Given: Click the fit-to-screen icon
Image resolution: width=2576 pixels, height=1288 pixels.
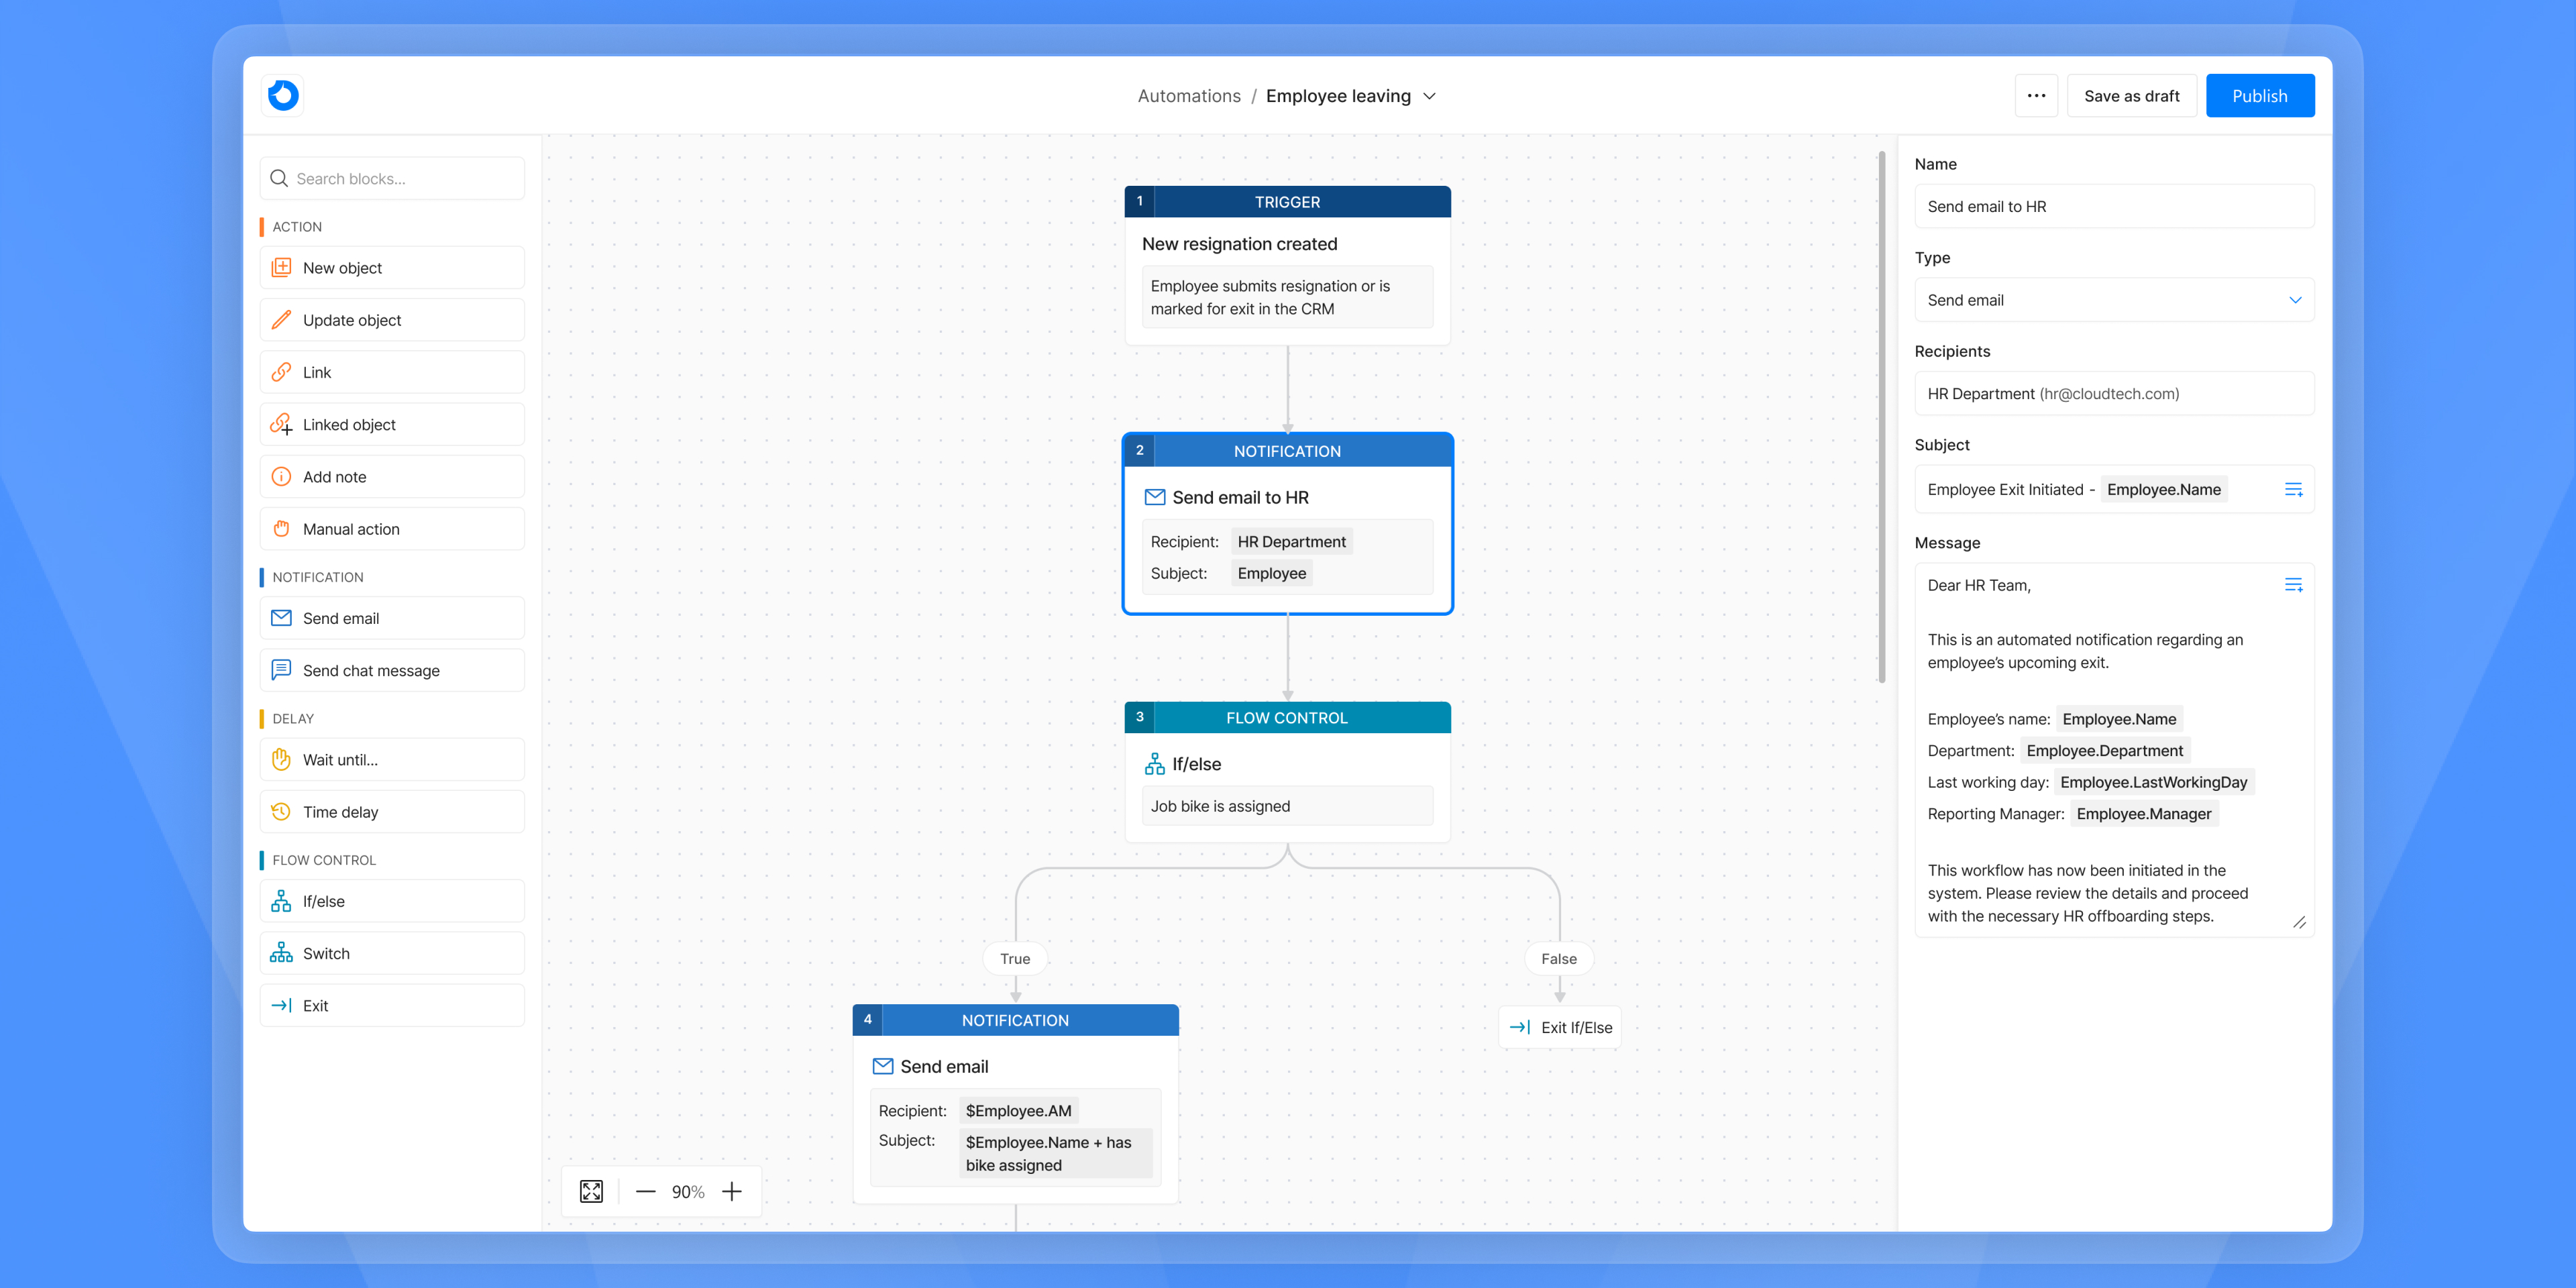Looking at the screenshot, I should [x=591, y=1191].
